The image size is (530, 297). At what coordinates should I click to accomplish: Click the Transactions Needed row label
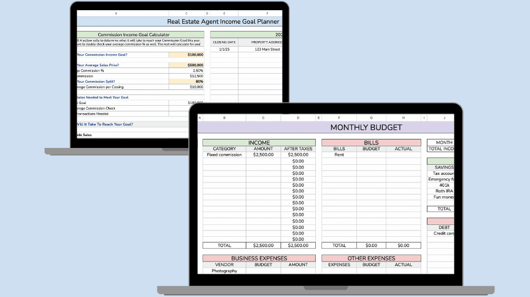pyautogui.click(x=93, y=114)
